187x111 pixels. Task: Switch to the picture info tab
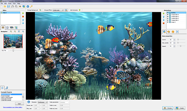pos(16,28)
